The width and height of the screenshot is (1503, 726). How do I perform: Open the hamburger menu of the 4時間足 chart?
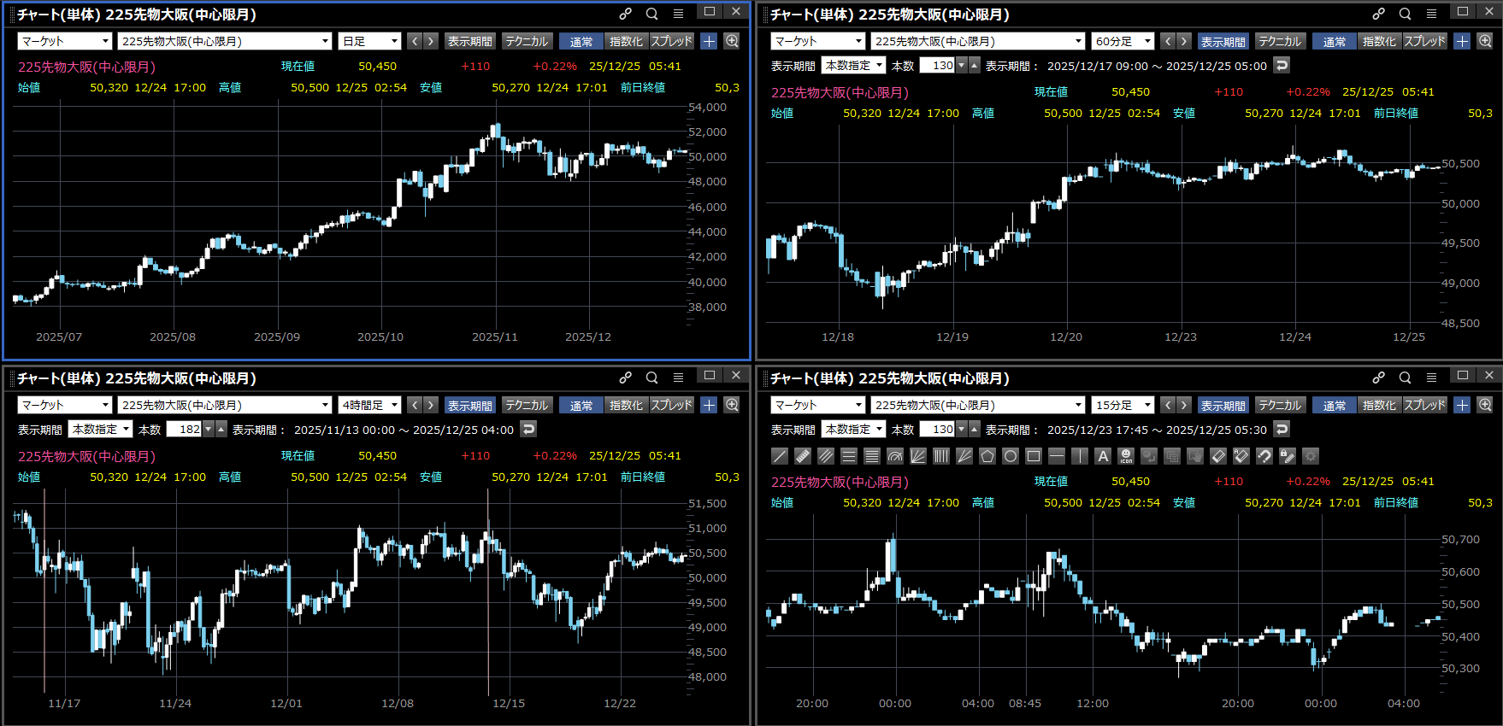point(678,378)
